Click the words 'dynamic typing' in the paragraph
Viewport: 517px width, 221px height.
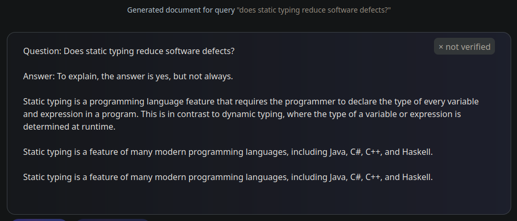click(x=250, y=114)
